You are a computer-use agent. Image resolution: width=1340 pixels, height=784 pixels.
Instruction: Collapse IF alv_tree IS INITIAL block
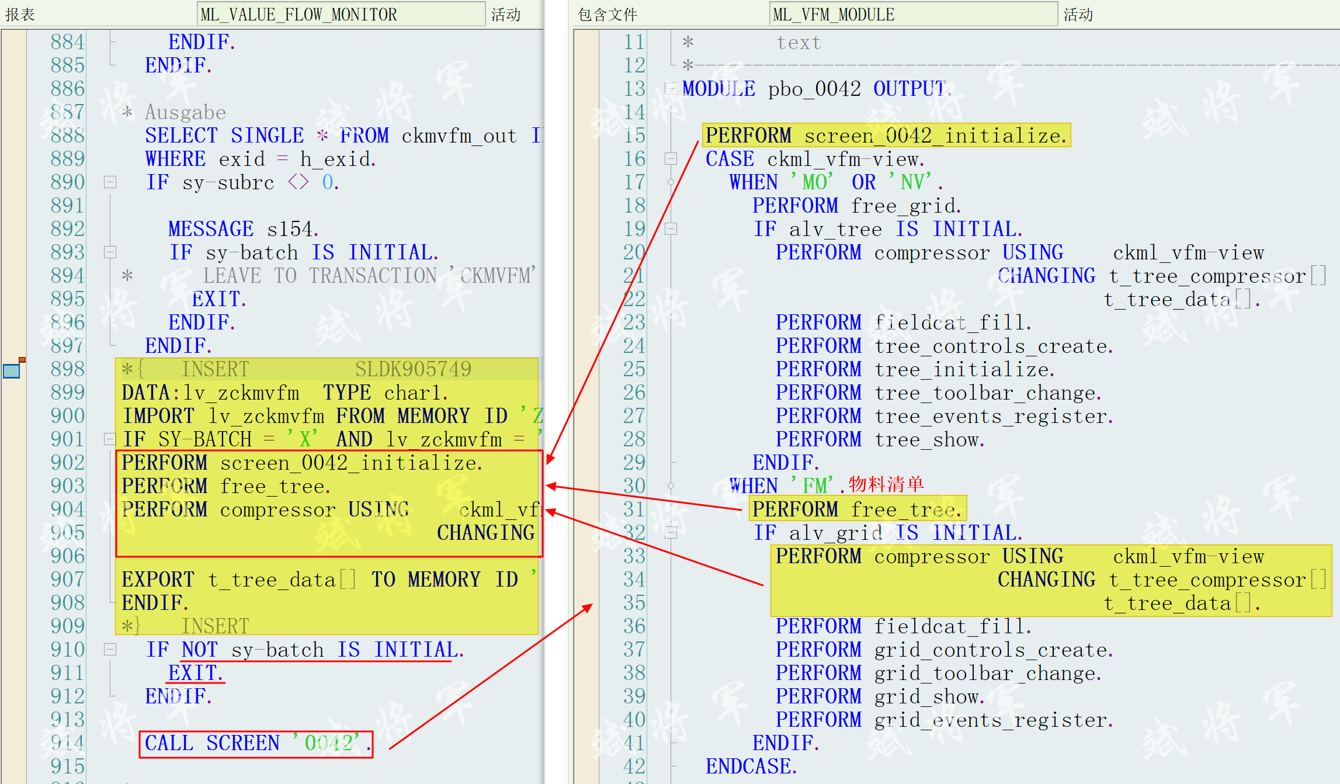671,229
